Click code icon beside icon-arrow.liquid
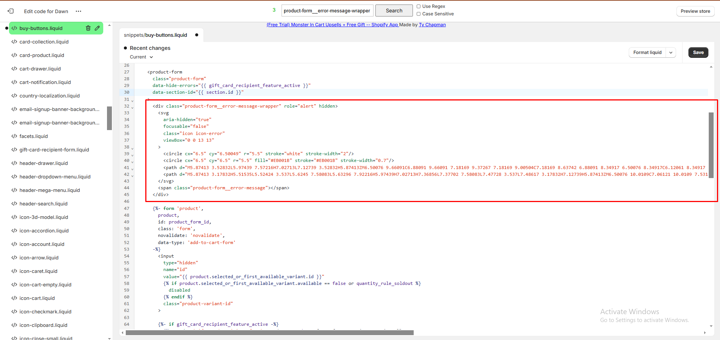 pos(14,258)
